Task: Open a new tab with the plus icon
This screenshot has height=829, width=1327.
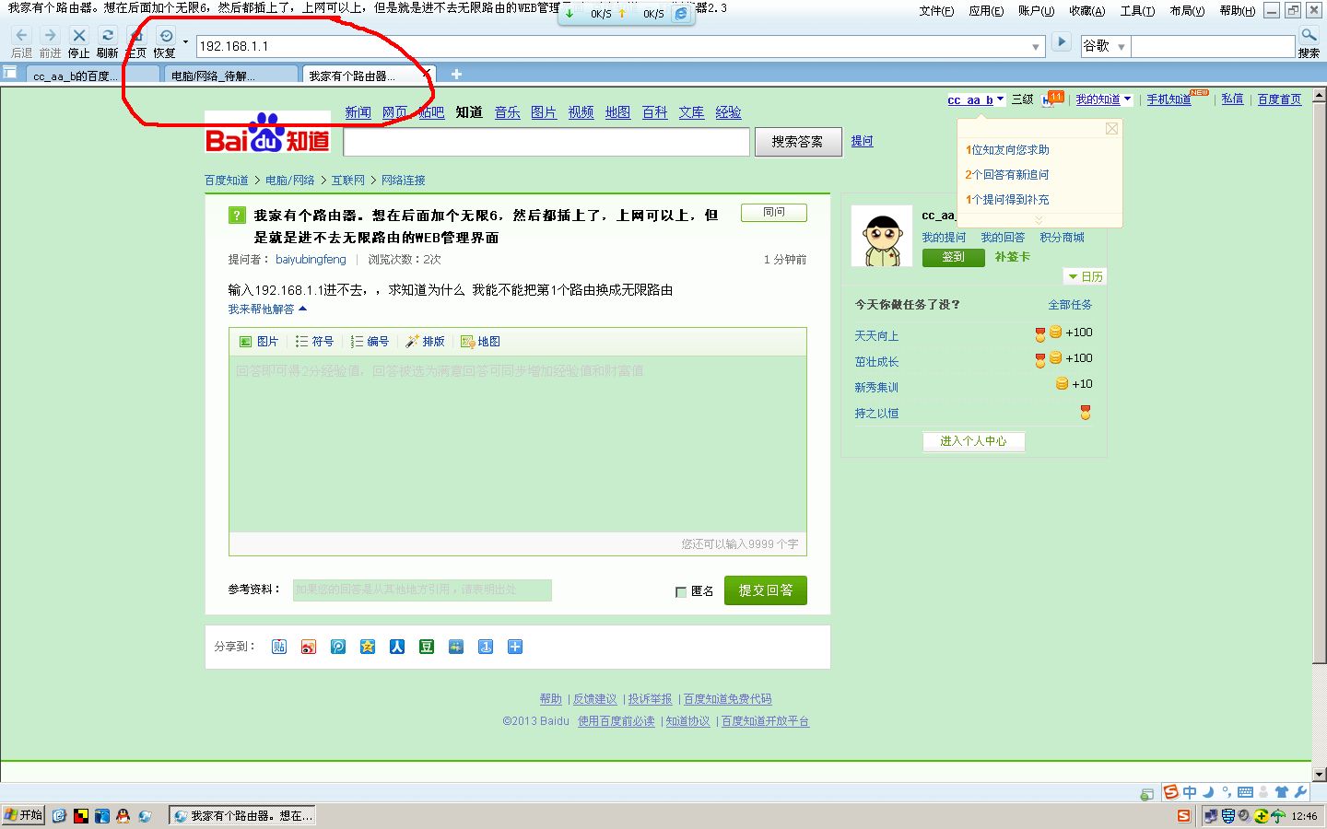Action: click(x=456, y=75)
